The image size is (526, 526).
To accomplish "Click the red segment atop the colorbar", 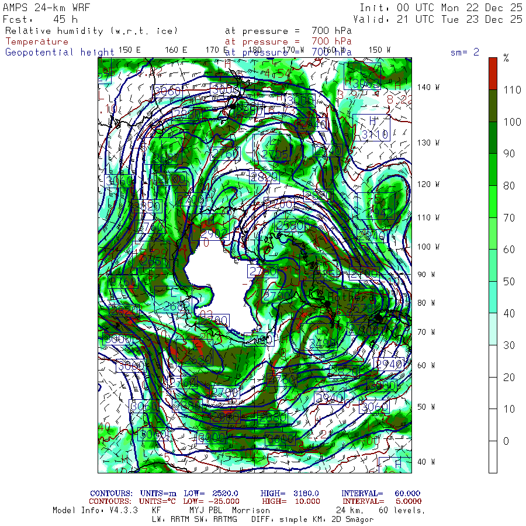I will 493,74.
